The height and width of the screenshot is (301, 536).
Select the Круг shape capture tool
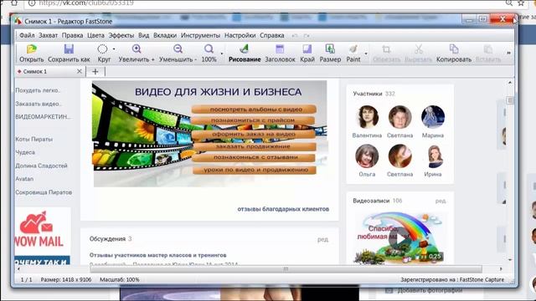click(x=102, y=49)
